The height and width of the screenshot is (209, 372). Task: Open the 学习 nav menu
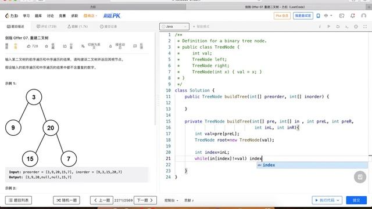[x=26, y=16]
